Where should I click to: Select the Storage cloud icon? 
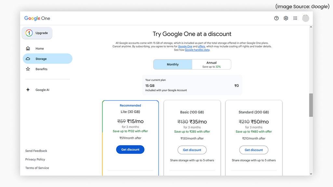[x=28, y=59]
